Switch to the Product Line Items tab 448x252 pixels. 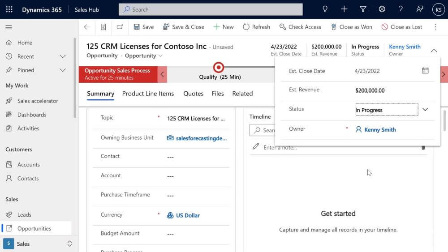148,94
